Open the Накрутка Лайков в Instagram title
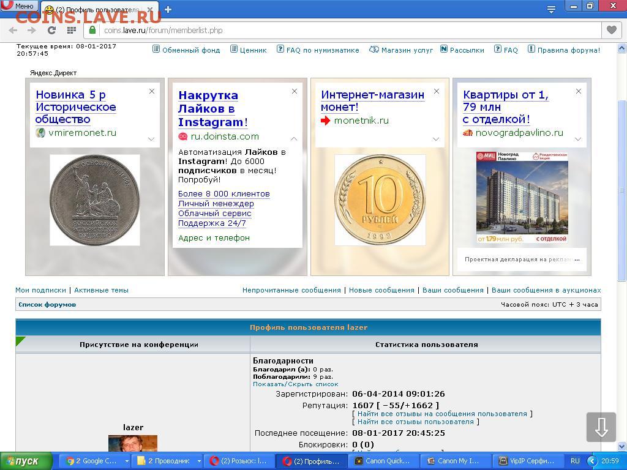Viewport: 627px width, 470px height. [212, 109]
